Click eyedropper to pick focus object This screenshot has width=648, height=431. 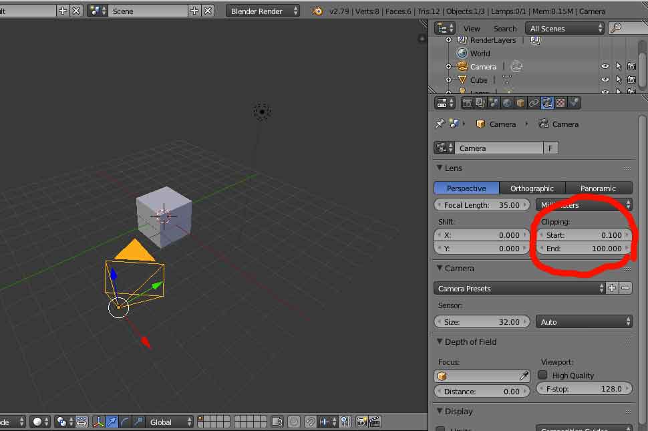tap(524, 376)
